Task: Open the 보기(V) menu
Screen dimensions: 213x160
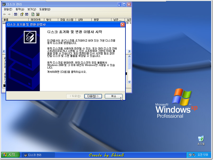Action: point(32,9)
